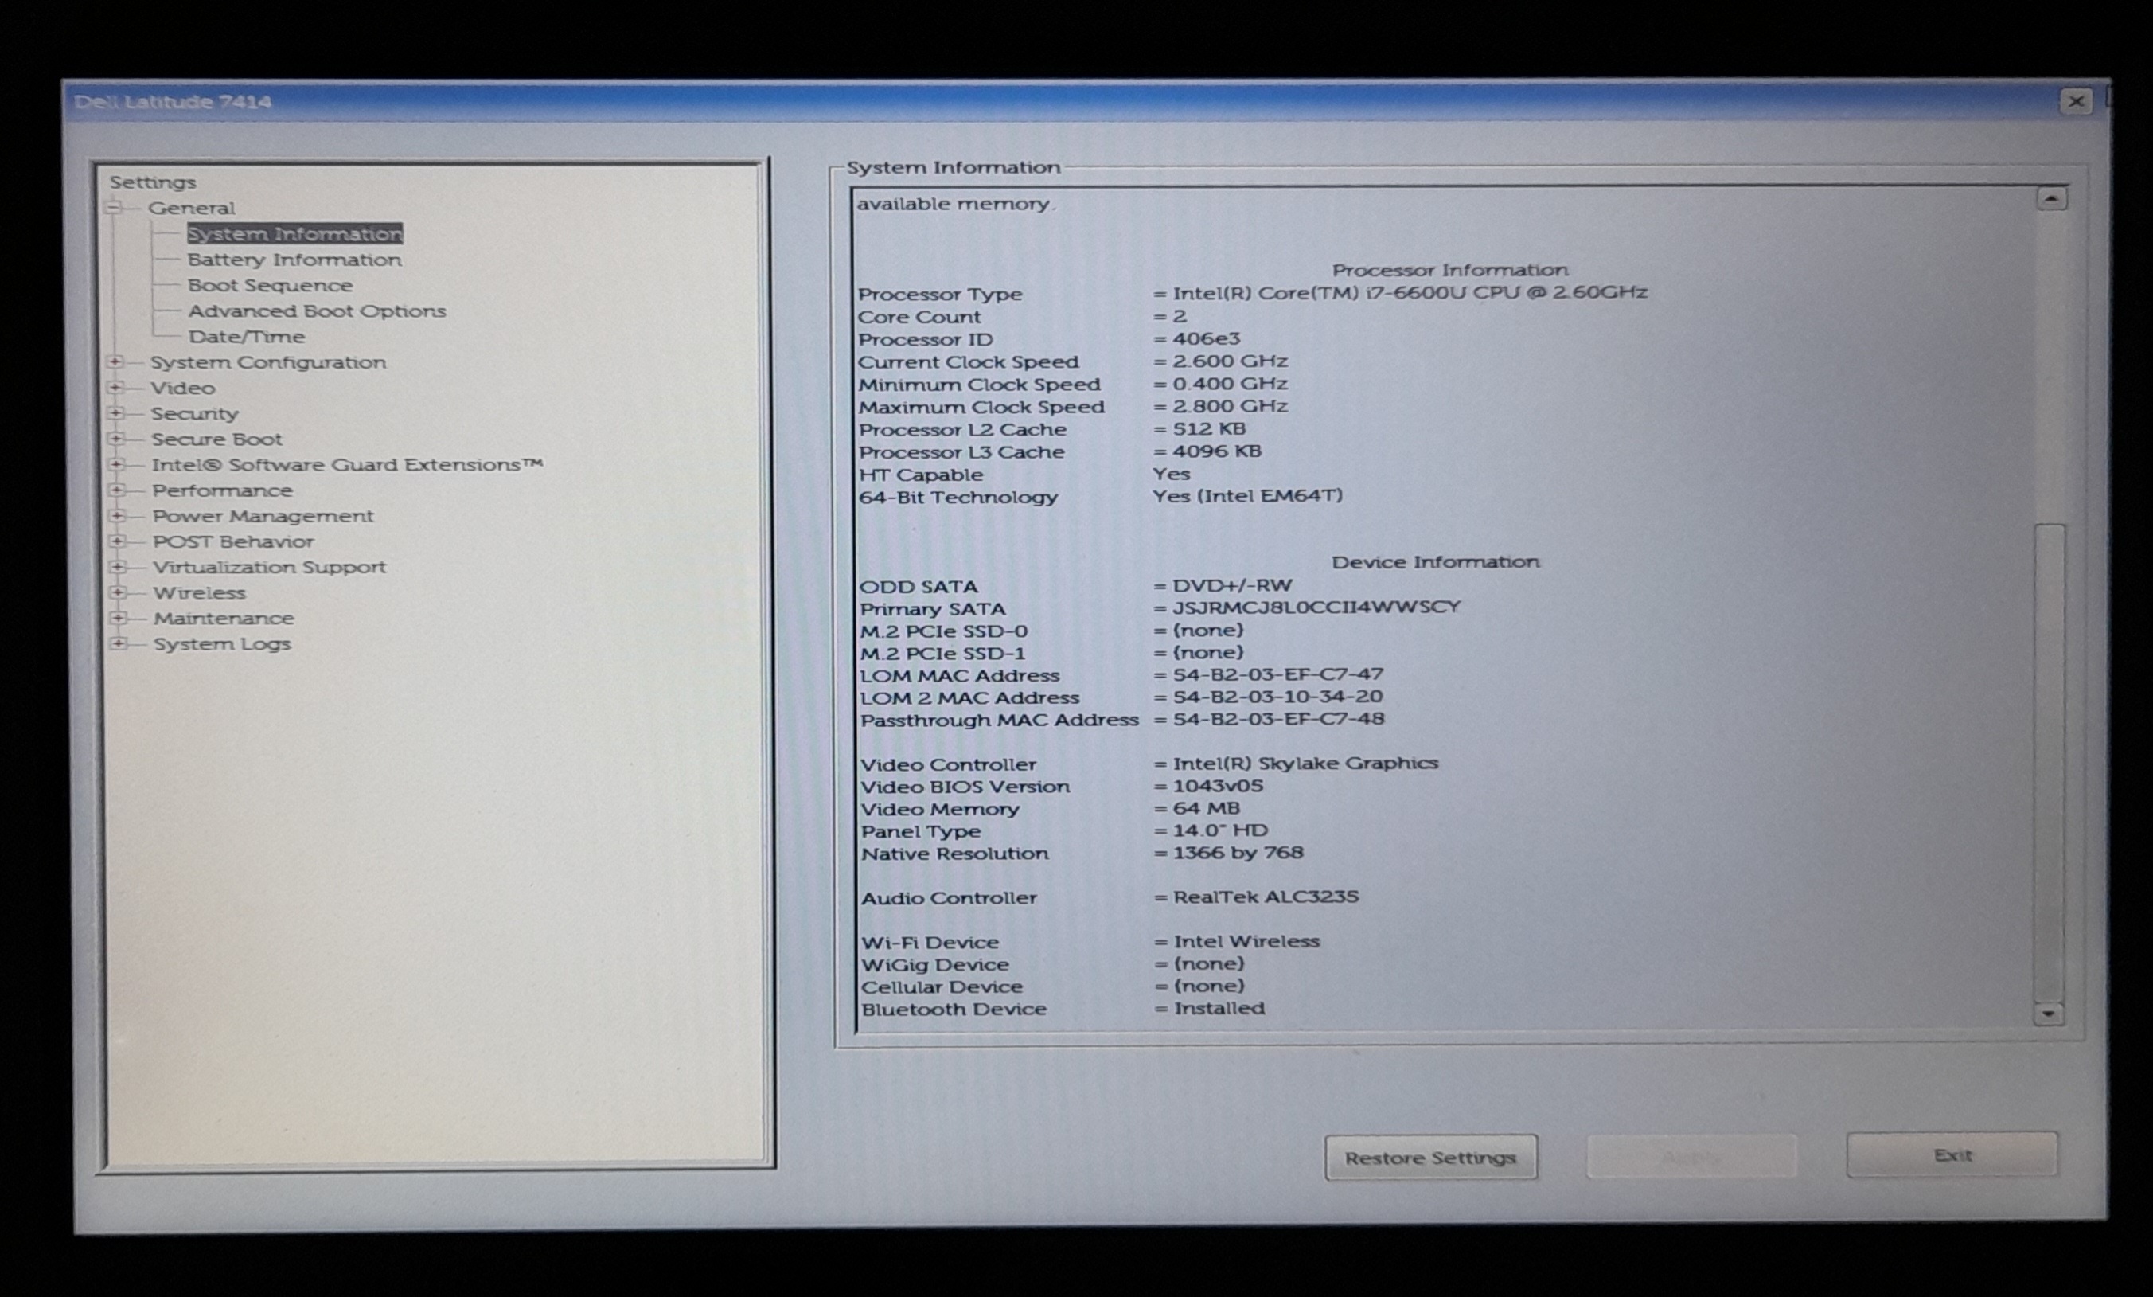The height and width of the screenshot is (1297, 2153).
Task: Click the Restore Settings button
Action: [x=1429, y=1158]
